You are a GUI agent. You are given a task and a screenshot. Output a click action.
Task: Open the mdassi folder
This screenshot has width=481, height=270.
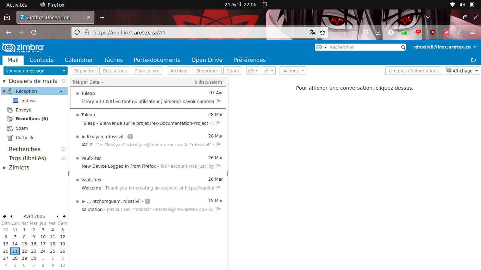pyautogui.click(x=29, y=101)
